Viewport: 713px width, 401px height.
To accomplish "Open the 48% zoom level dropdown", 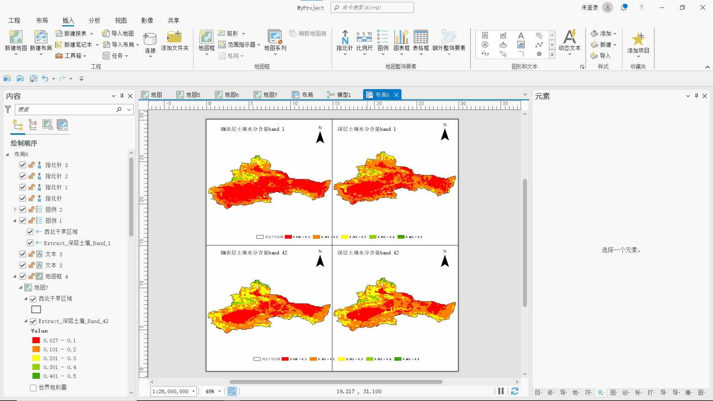I will click(219, 391).
